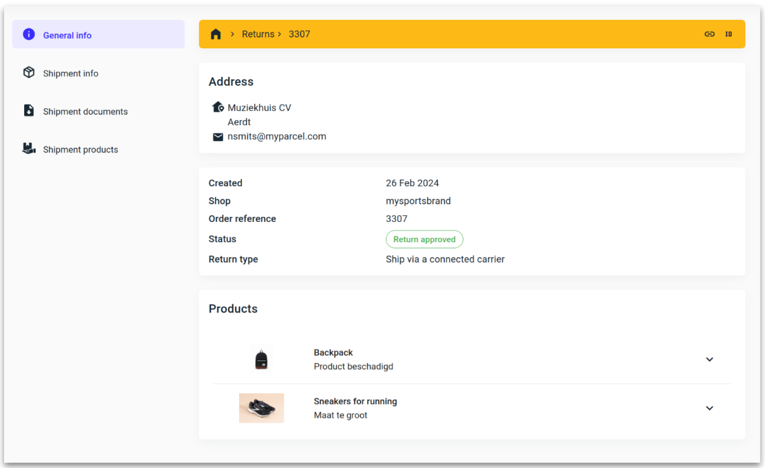Image resolution: width=765 pixels, height=468 pixels.
Task: Click the Shipment info box icon
Action: pos(29,72)
